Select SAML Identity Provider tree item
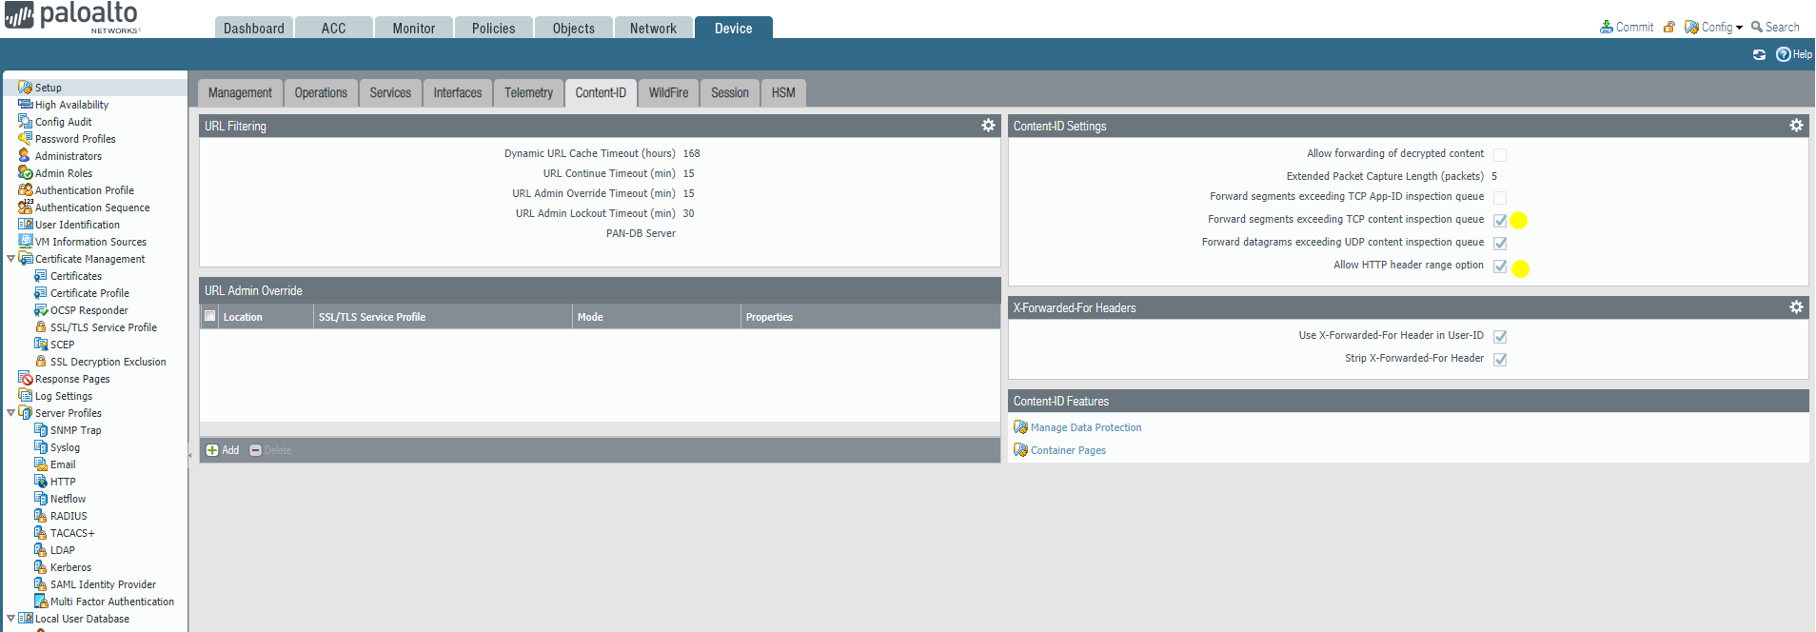Viewport: 1816px width, 632px height. tap(103, 584)
